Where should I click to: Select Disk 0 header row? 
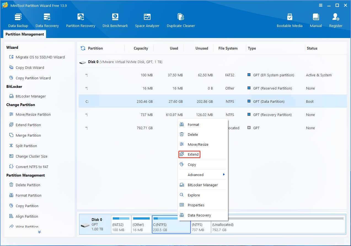pos(213,62)
